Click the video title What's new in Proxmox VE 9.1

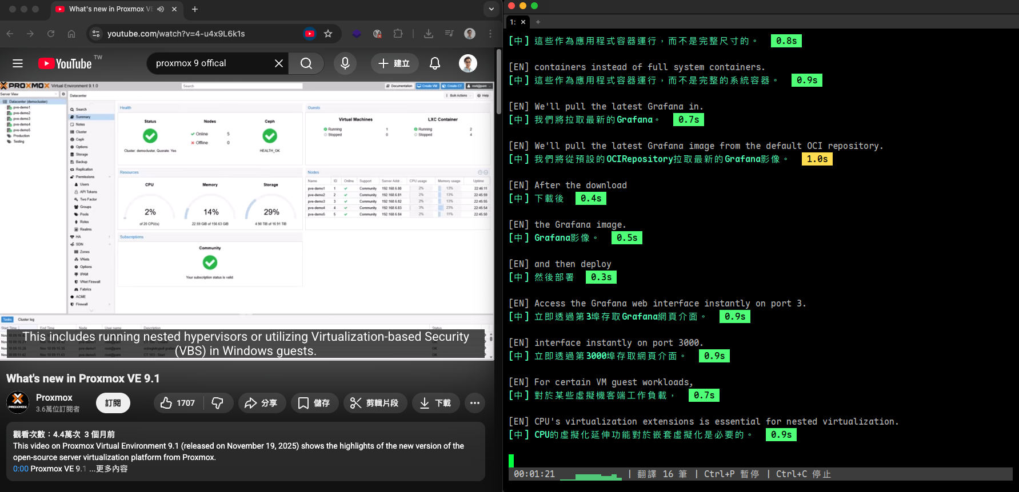click(83, 378)
